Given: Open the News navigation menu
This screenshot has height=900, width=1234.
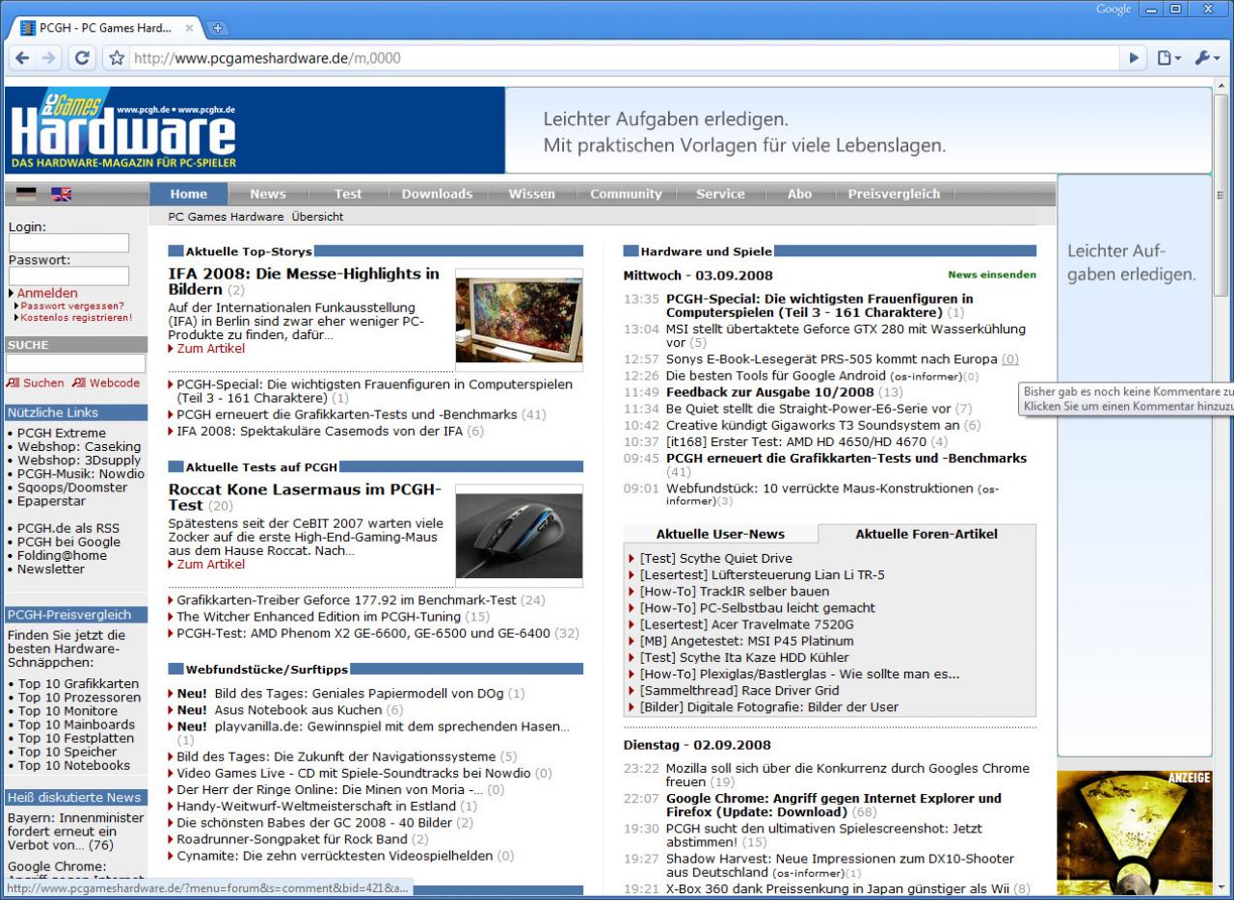Looking at the screenshot, I should (268, 194).
